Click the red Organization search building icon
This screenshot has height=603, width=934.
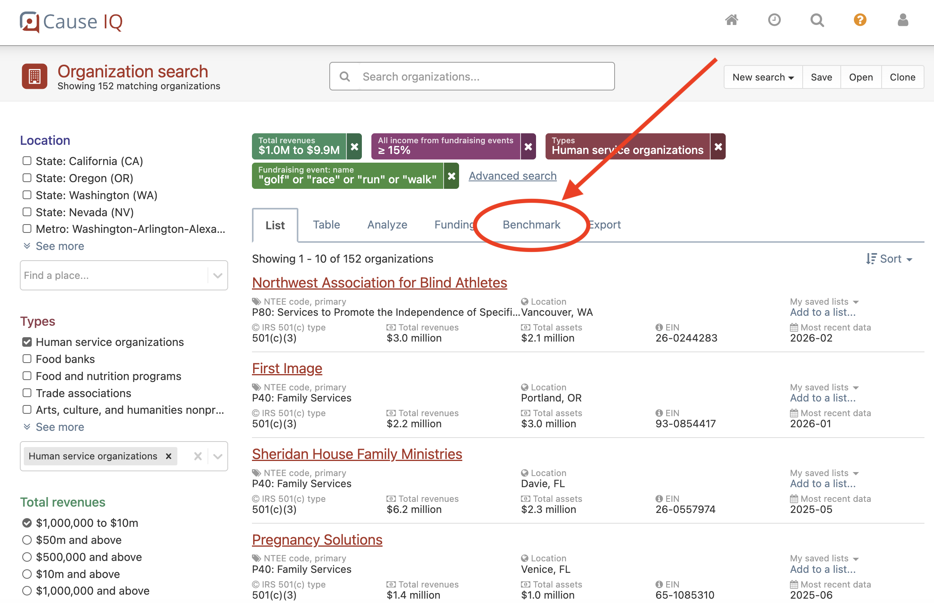[x=35, y=76]
